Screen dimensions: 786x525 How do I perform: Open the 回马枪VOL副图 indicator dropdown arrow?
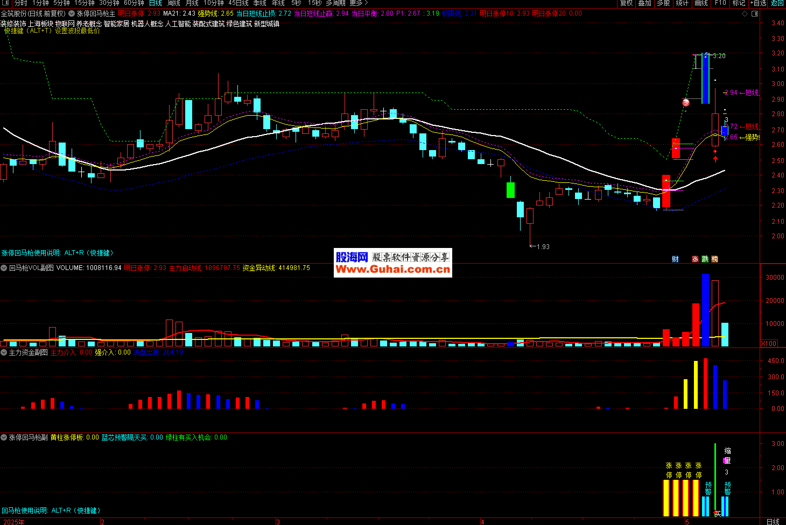tap(4, 267)
